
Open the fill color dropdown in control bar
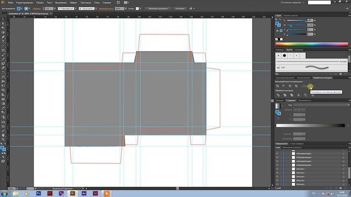[22, 9]
